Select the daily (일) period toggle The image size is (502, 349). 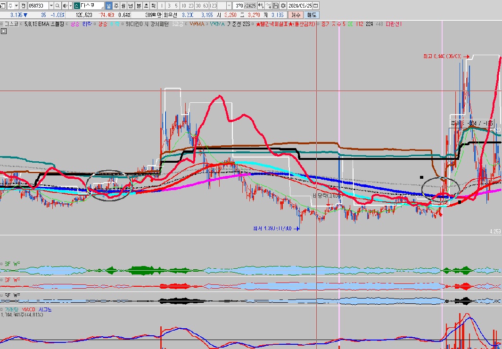[109, 6]
